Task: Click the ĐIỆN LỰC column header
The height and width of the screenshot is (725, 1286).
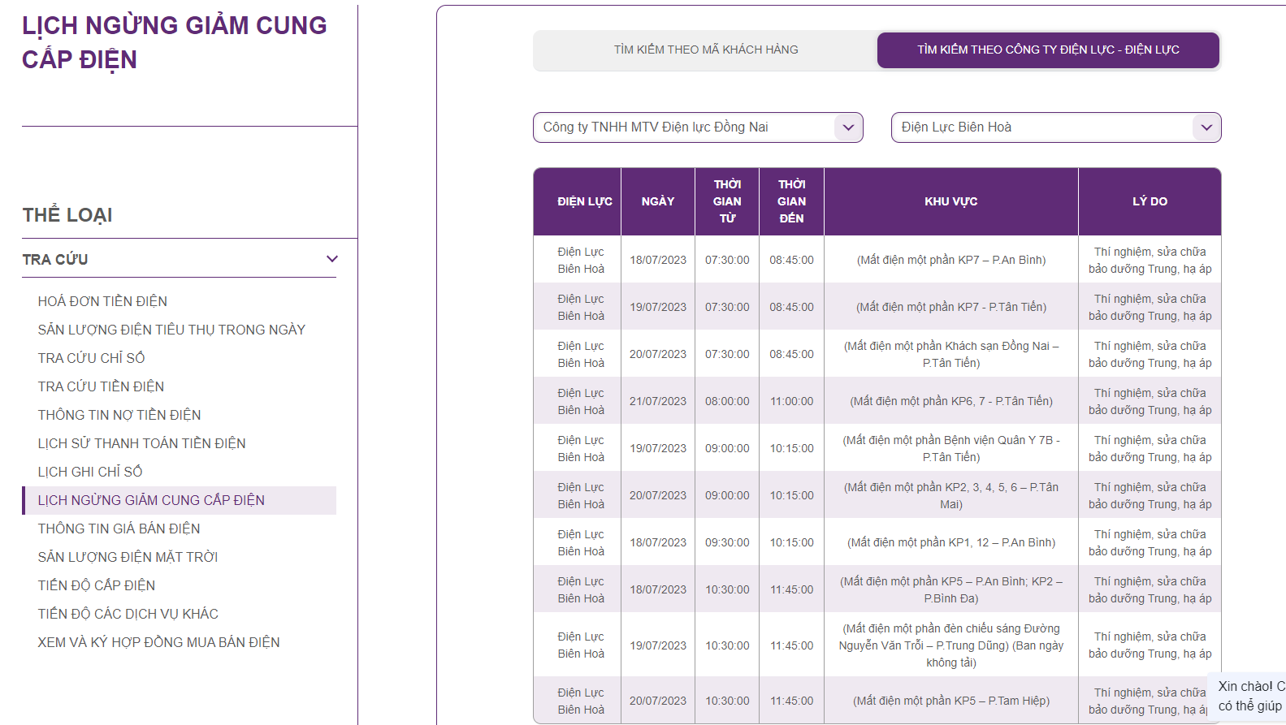Action: pyautogui.click(x=578, y=201)
